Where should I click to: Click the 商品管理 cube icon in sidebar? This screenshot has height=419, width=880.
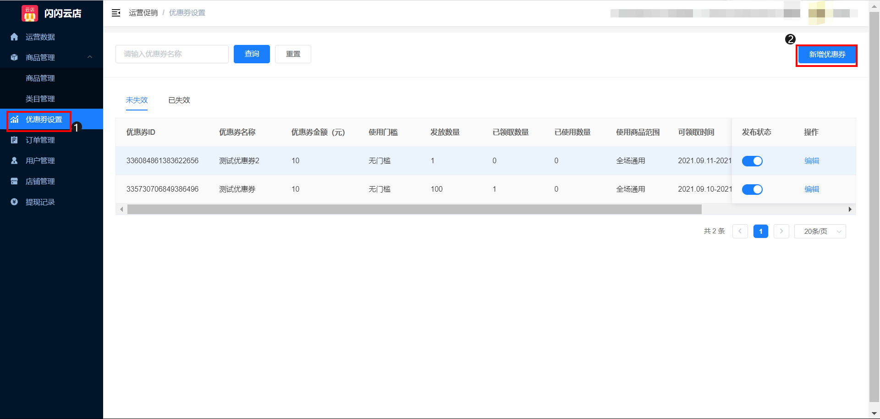[x=14, y=57]
